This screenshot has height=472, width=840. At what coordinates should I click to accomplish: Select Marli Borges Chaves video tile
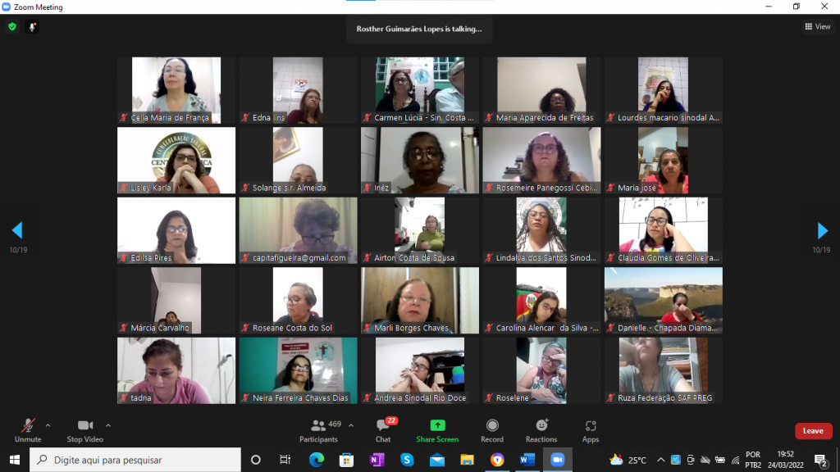point(420,300)
